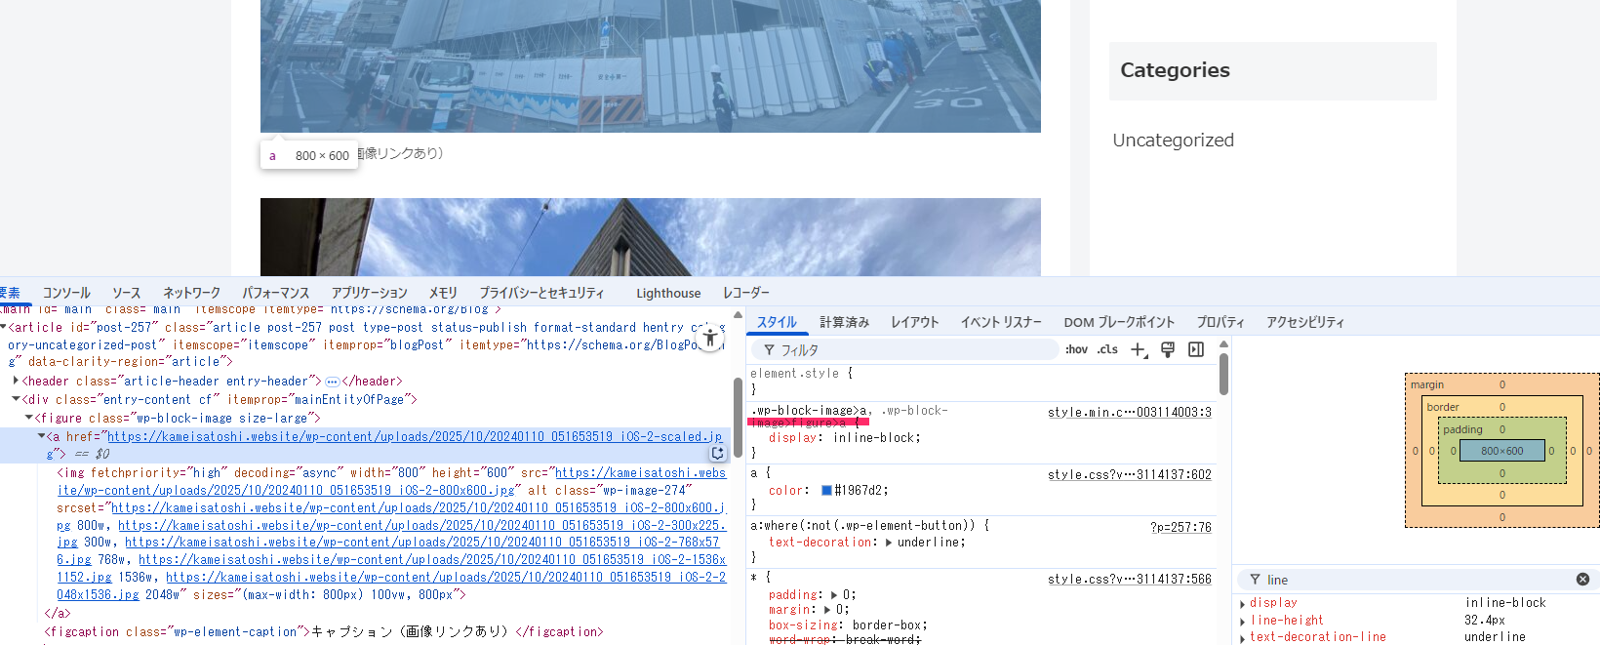Click the AI assistance icon on selected element
This screenshot has width=1600, height=645.
pyautogui.click(x=717, y=453)
